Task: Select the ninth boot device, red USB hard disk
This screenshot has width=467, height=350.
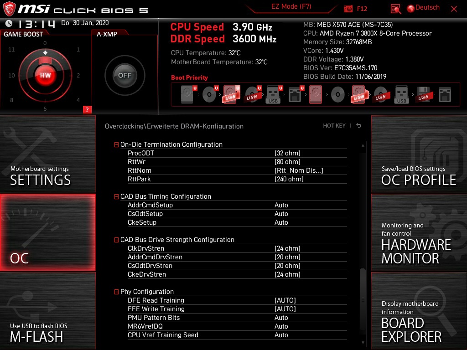Action: click(x=359, y=94)
